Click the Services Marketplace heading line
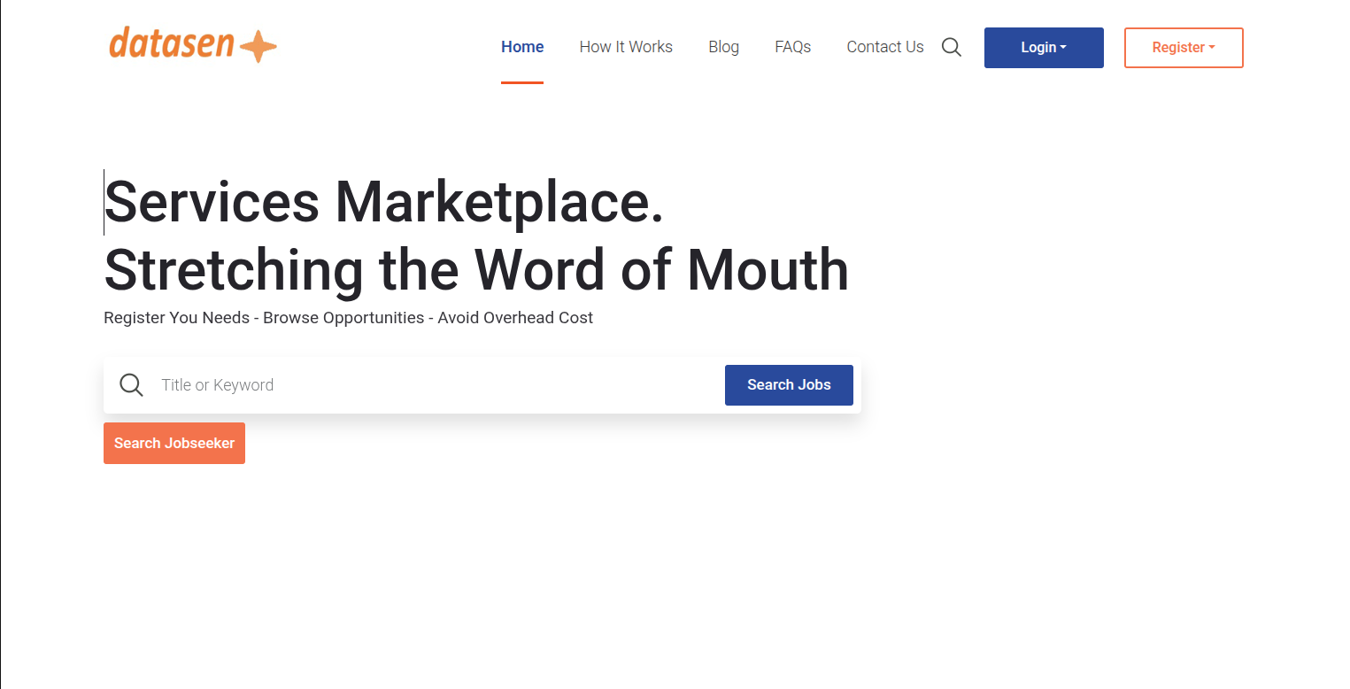 pyautogui.click(x=384, y=202)
